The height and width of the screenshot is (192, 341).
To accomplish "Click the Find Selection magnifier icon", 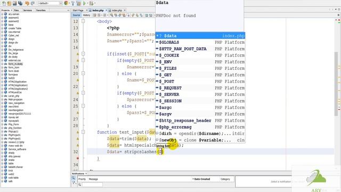I will click(111, 15).
